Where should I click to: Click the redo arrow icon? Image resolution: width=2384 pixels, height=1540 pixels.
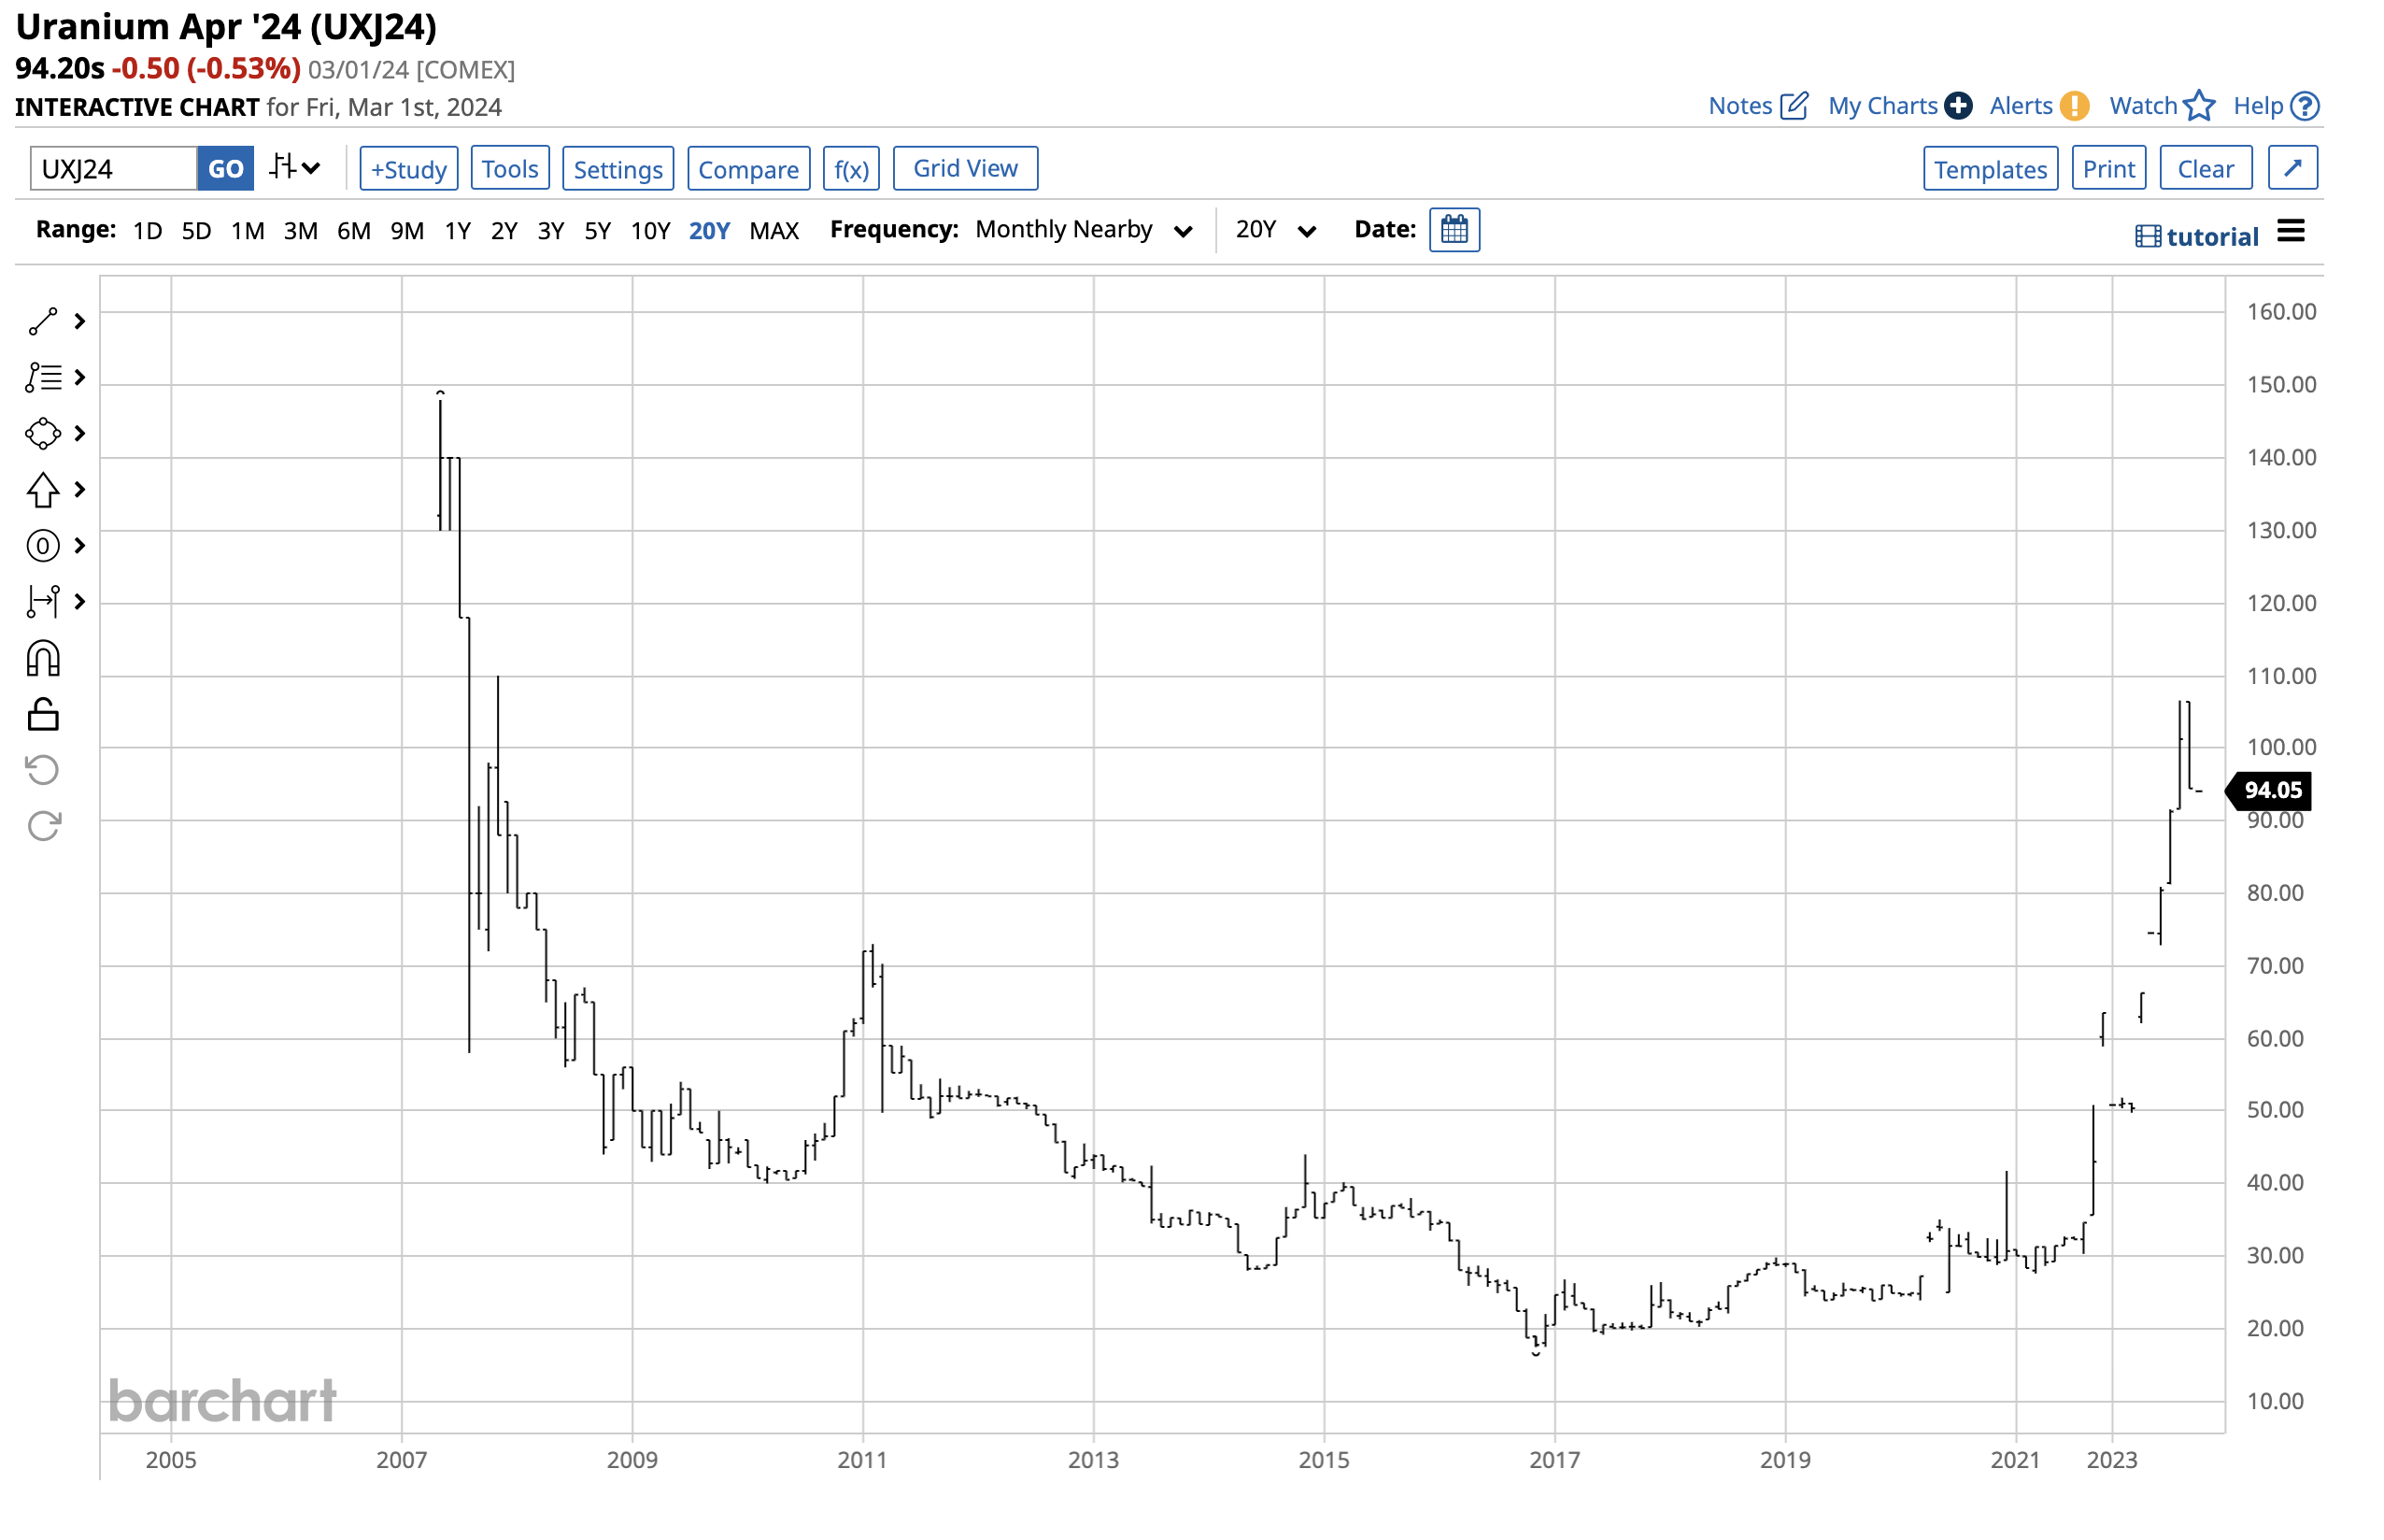(x=43, y=825)
